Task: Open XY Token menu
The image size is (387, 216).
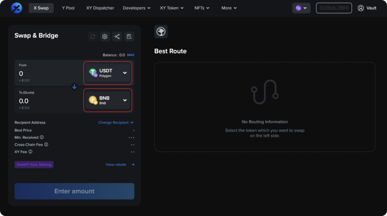Action: coord(172,8)
